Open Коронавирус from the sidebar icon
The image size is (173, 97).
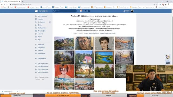click(x=36, y=58)
